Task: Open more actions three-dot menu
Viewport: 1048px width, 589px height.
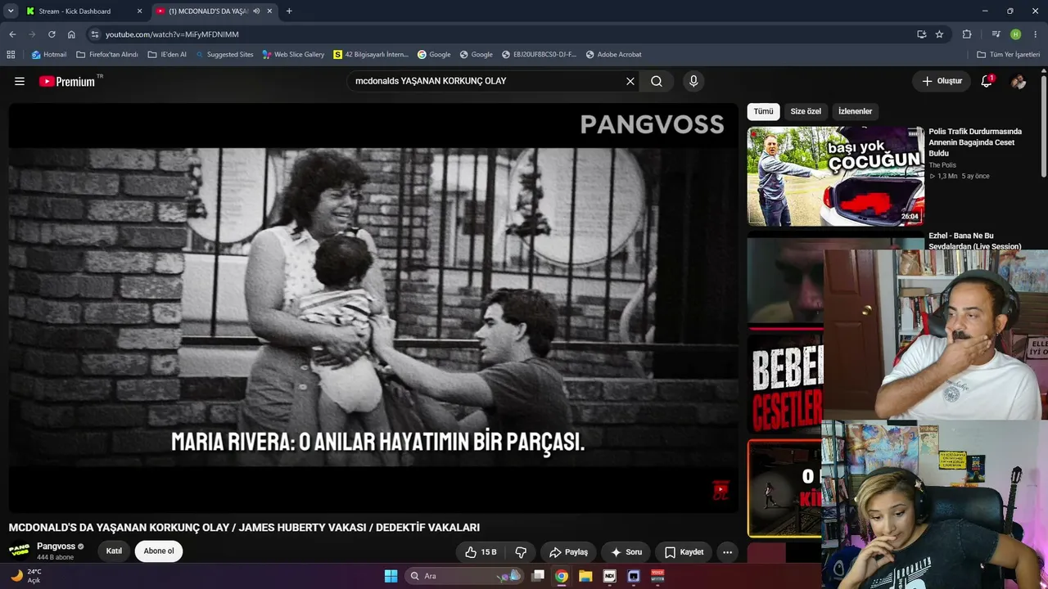Action: [x=727, y=552]
